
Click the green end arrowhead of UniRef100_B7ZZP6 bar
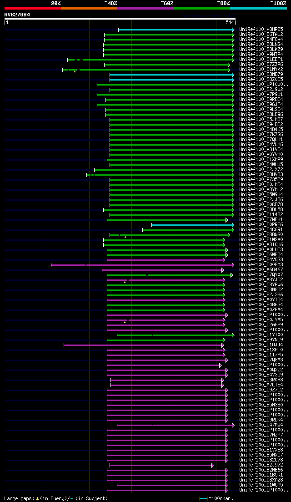(x=229, y=64)
